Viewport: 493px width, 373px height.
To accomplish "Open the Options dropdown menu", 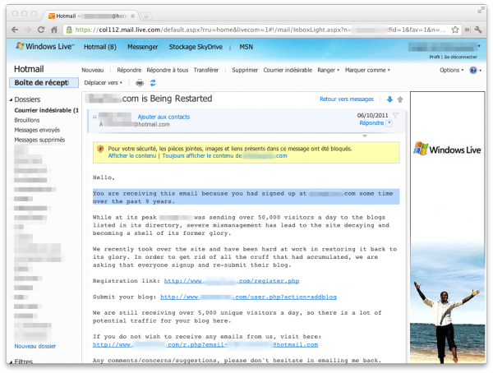I will [452, 71].
